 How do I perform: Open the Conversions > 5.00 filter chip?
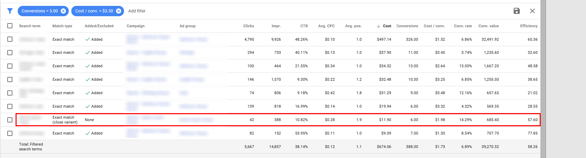[x=39, y=11]
